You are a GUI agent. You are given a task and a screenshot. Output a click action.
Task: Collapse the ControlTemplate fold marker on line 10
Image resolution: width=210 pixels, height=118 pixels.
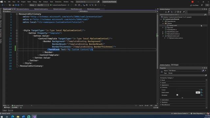[17, 39]
